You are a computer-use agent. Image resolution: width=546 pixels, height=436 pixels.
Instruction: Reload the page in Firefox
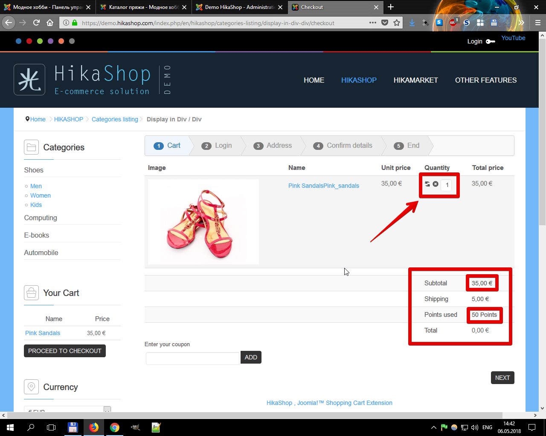click(36, 23)
